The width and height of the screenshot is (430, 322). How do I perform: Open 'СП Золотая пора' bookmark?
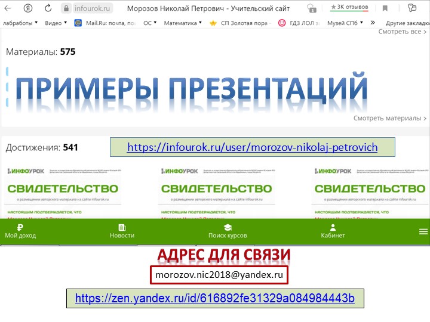(242, 23)
